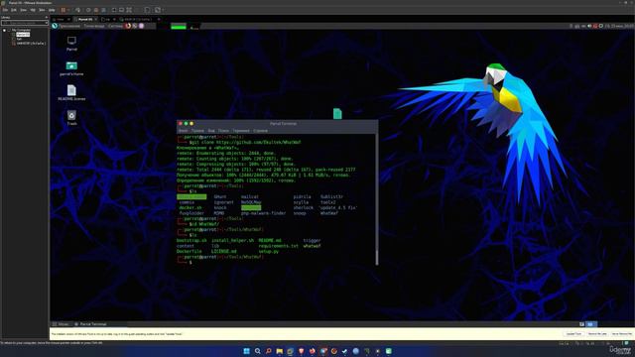Open the Edit menu in VMware
635x357 pixels.
coord(14,10)
